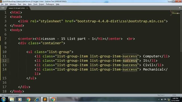Open the second Chrome icon in the taskbar

[53, 99]
